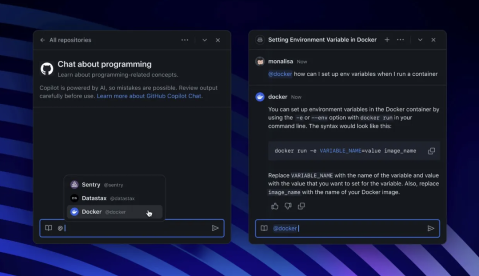Collapse the Setting Environment Variable panel
Viewport: 479px width, 276px height.
tap(420, 40)
